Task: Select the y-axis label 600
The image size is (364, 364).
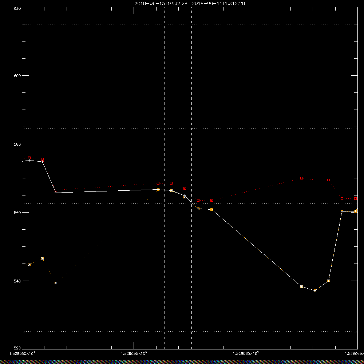Action: 17,75
